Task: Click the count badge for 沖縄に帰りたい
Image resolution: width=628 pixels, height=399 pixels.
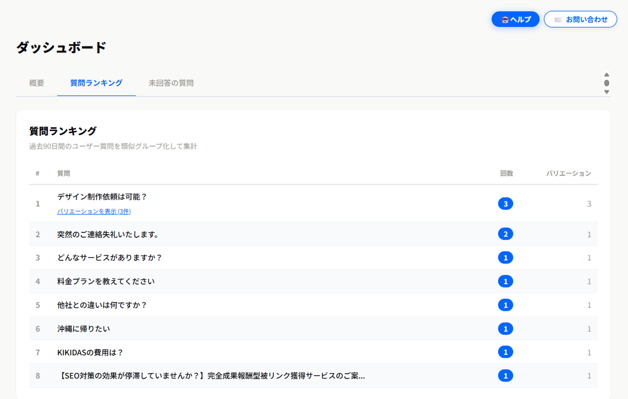Action: 506,328
